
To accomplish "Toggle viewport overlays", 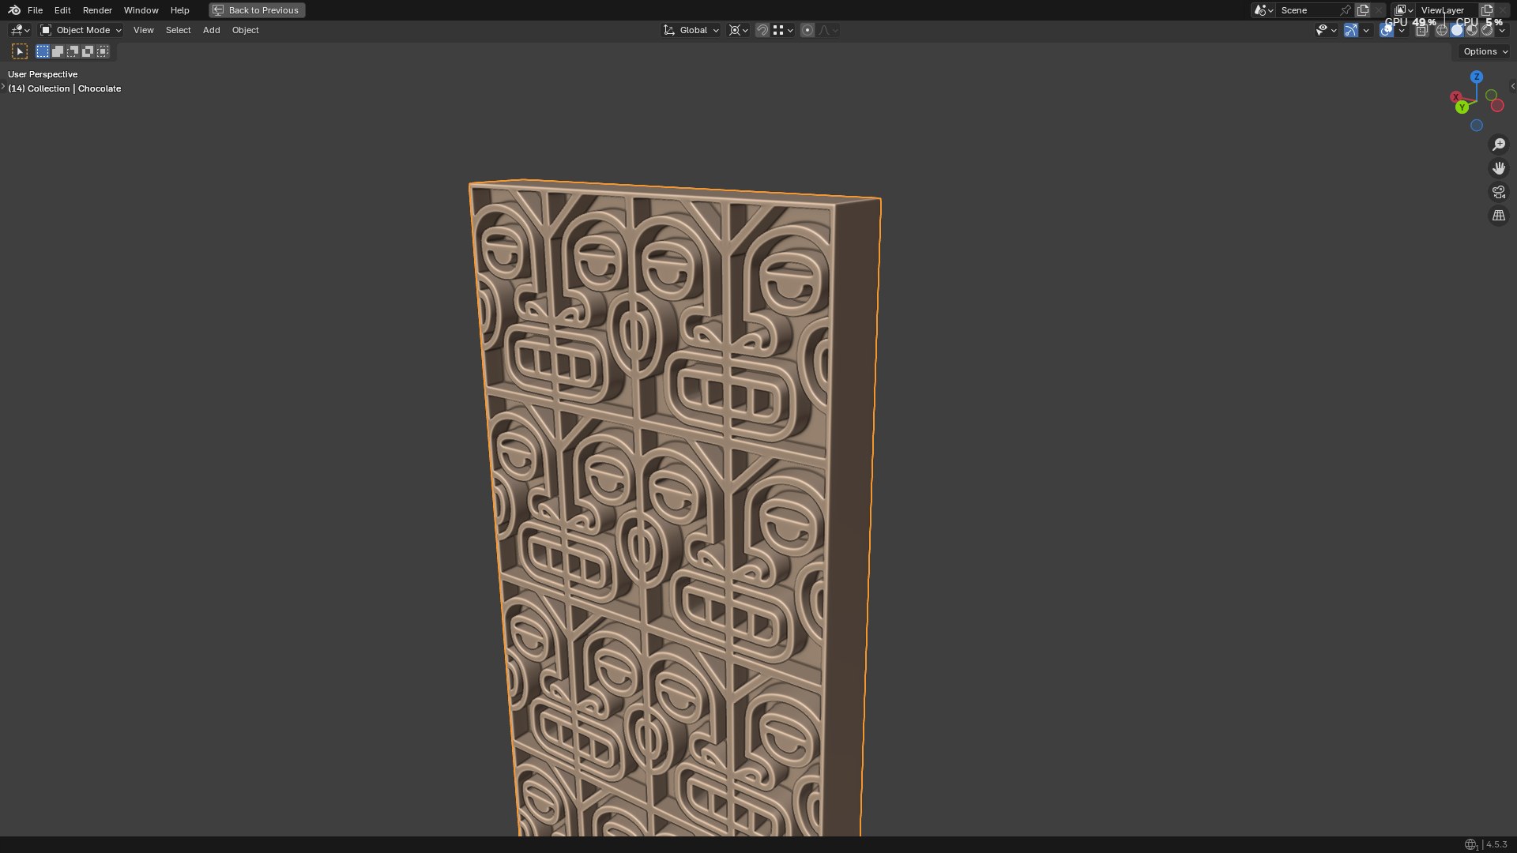I will 1387,30.
